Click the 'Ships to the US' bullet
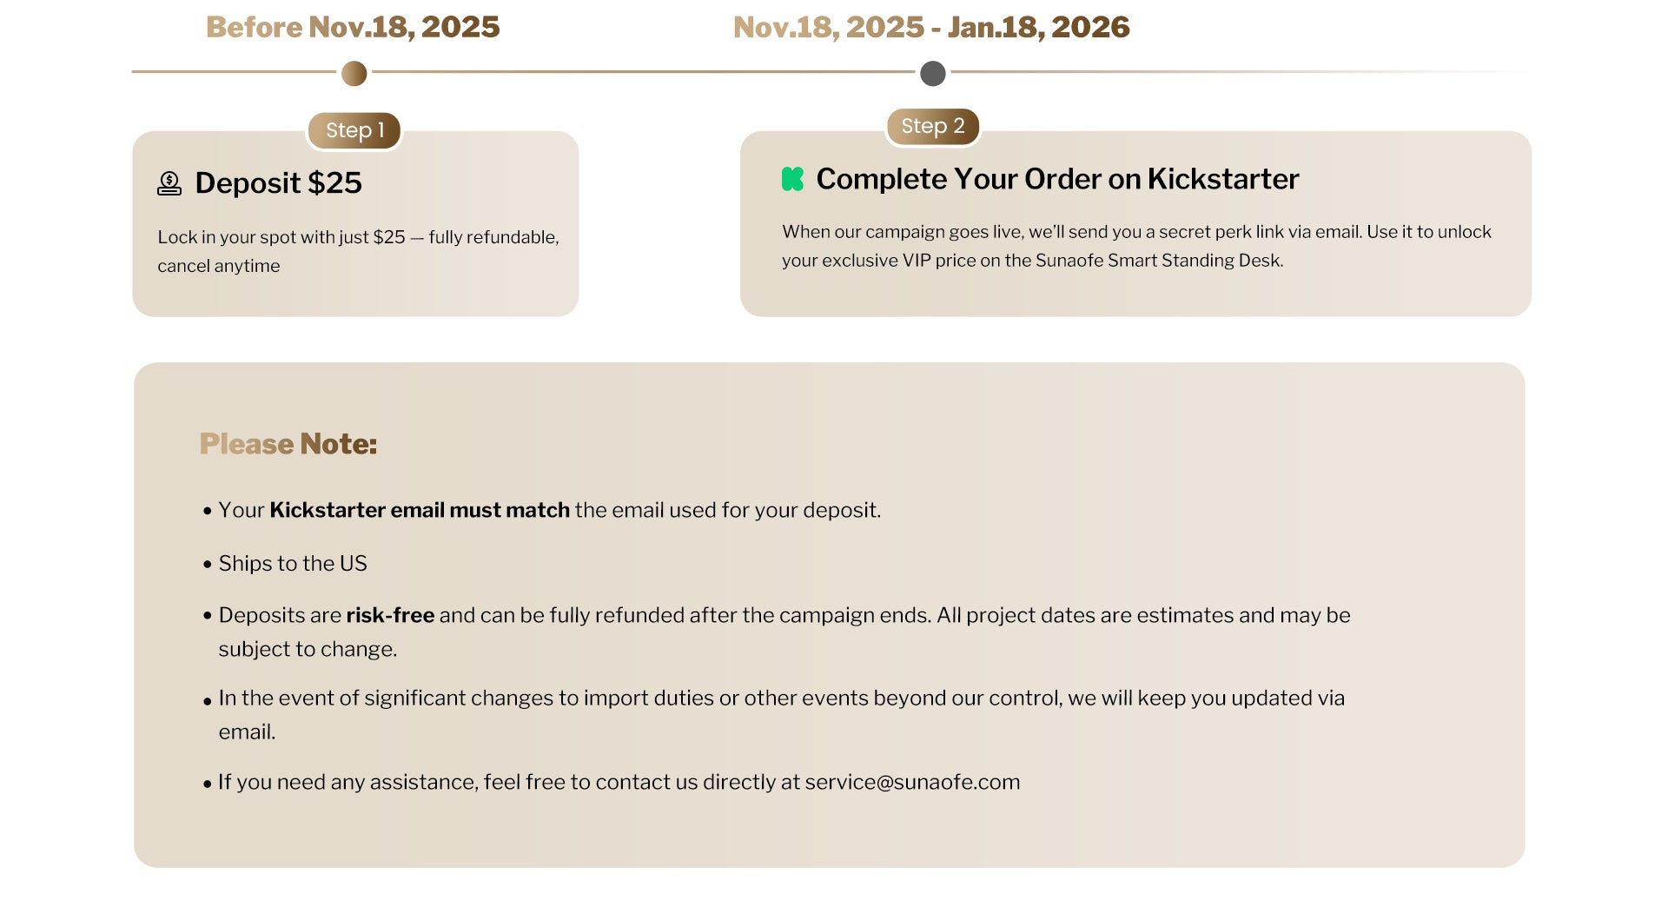 coord(293,563)
